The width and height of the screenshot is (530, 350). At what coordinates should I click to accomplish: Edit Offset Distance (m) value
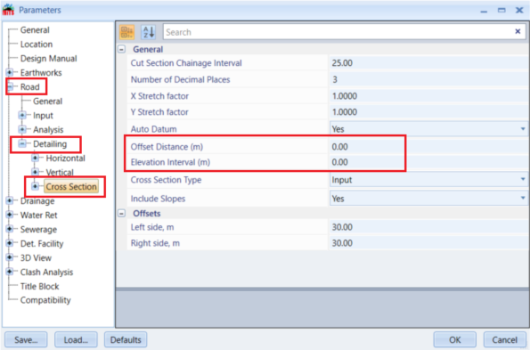click(428, 147)
